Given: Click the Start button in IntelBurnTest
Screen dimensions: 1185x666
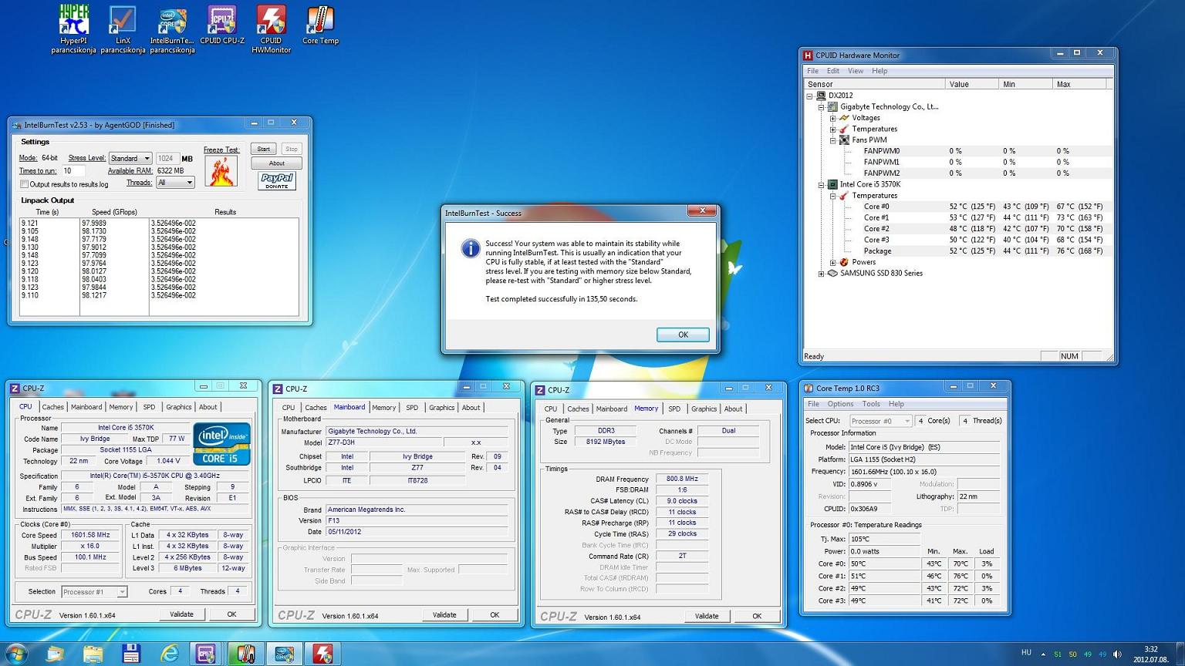Looking at the screenshot, I should [x=264, y=149].
